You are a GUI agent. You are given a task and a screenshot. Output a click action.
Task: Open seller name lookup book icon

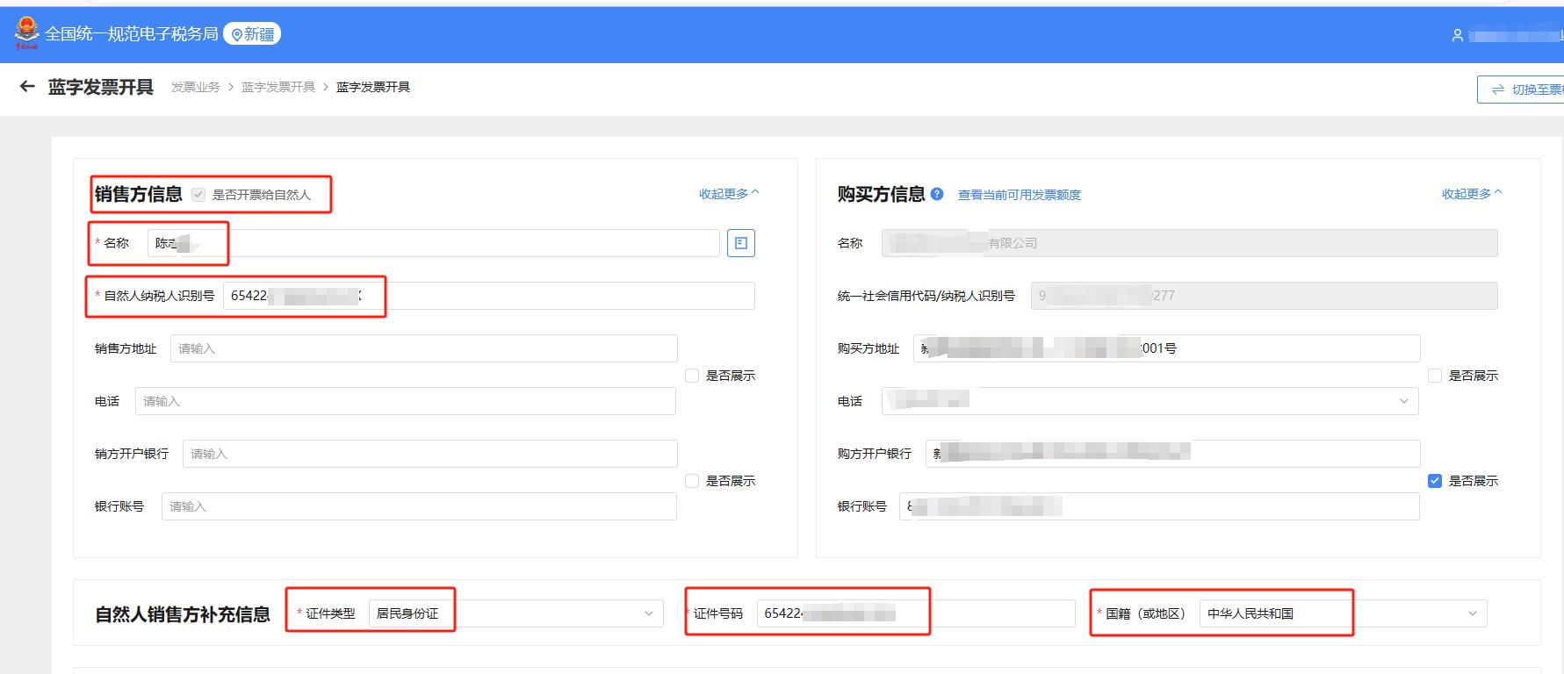(x=741, y=243)
